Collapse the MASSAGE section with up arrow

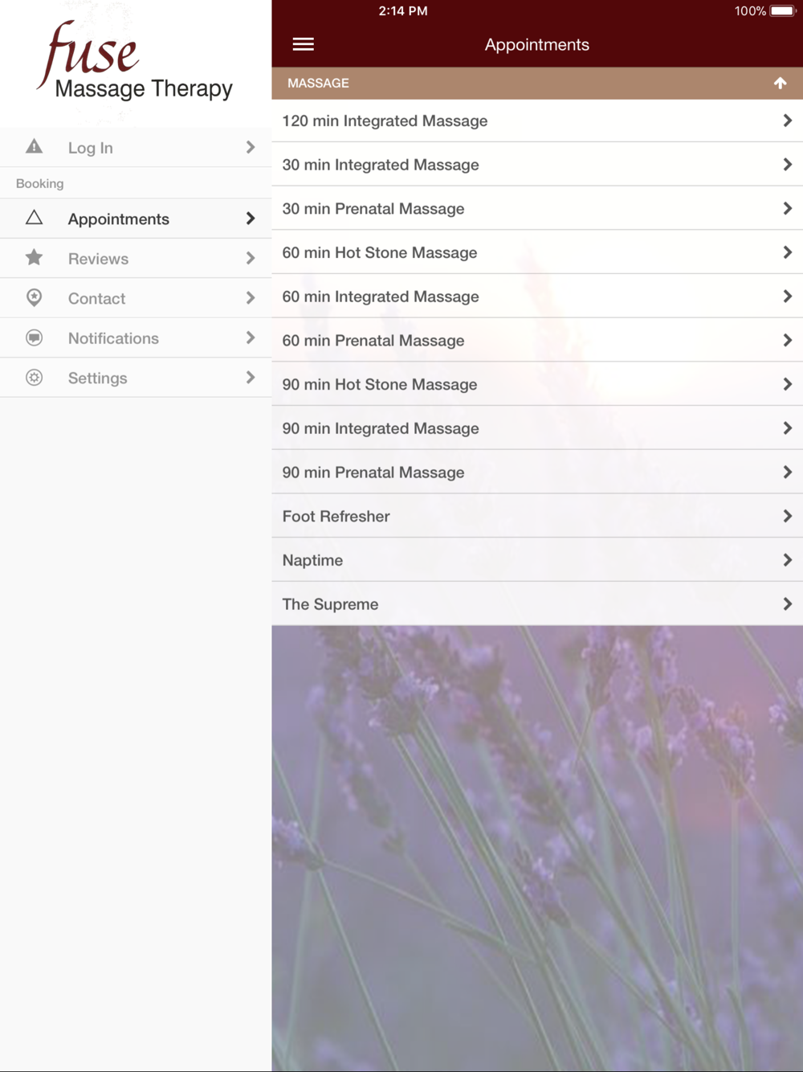click(x=780, y=83)
